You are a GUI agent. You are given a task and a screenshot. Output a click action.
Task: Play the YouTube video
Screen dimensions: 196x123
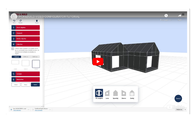(x=98, y=61)
